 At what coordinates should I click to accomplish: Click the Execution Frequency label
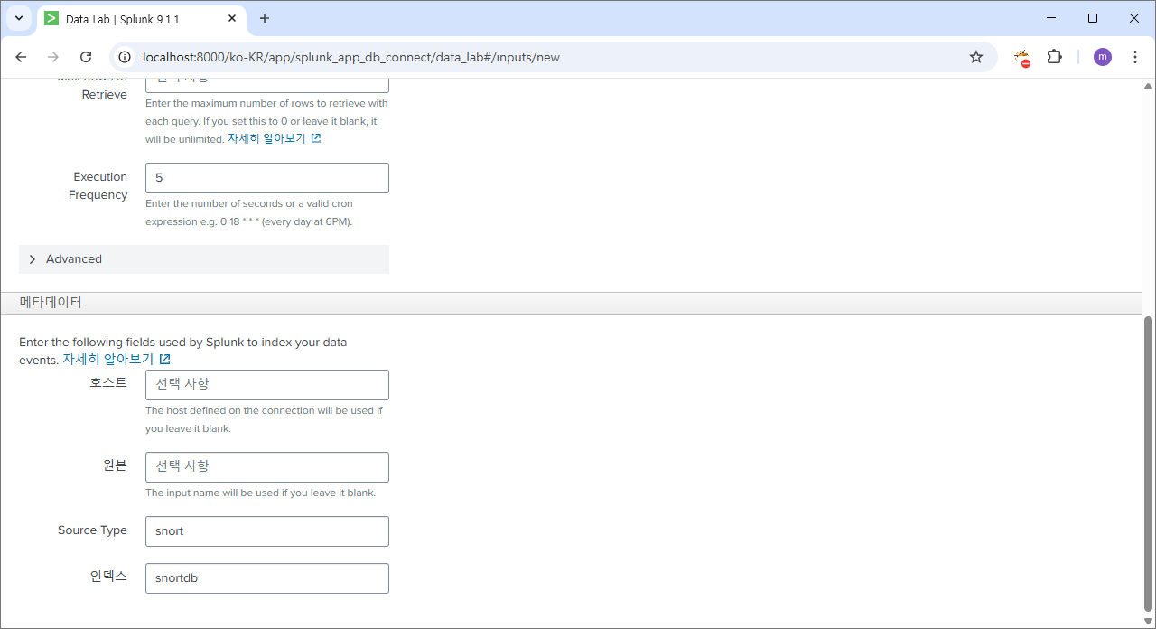(99, 186)
